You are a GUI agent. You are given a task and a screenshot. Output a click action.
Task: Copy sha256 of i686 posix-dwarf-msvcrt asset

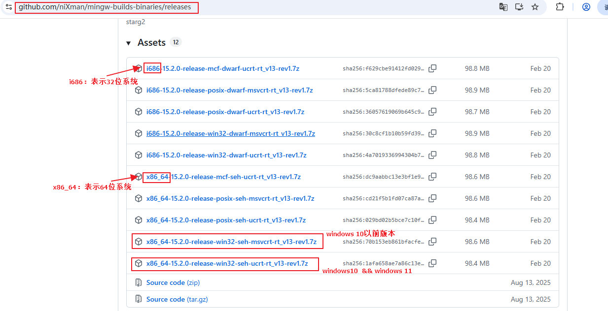(x=432, y=90)
